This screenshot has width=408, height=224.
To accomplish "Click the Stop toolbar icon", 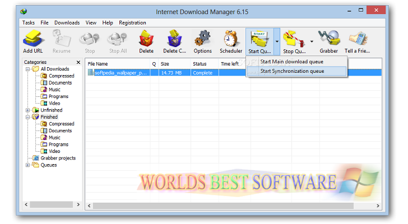I will coord(90,39).
